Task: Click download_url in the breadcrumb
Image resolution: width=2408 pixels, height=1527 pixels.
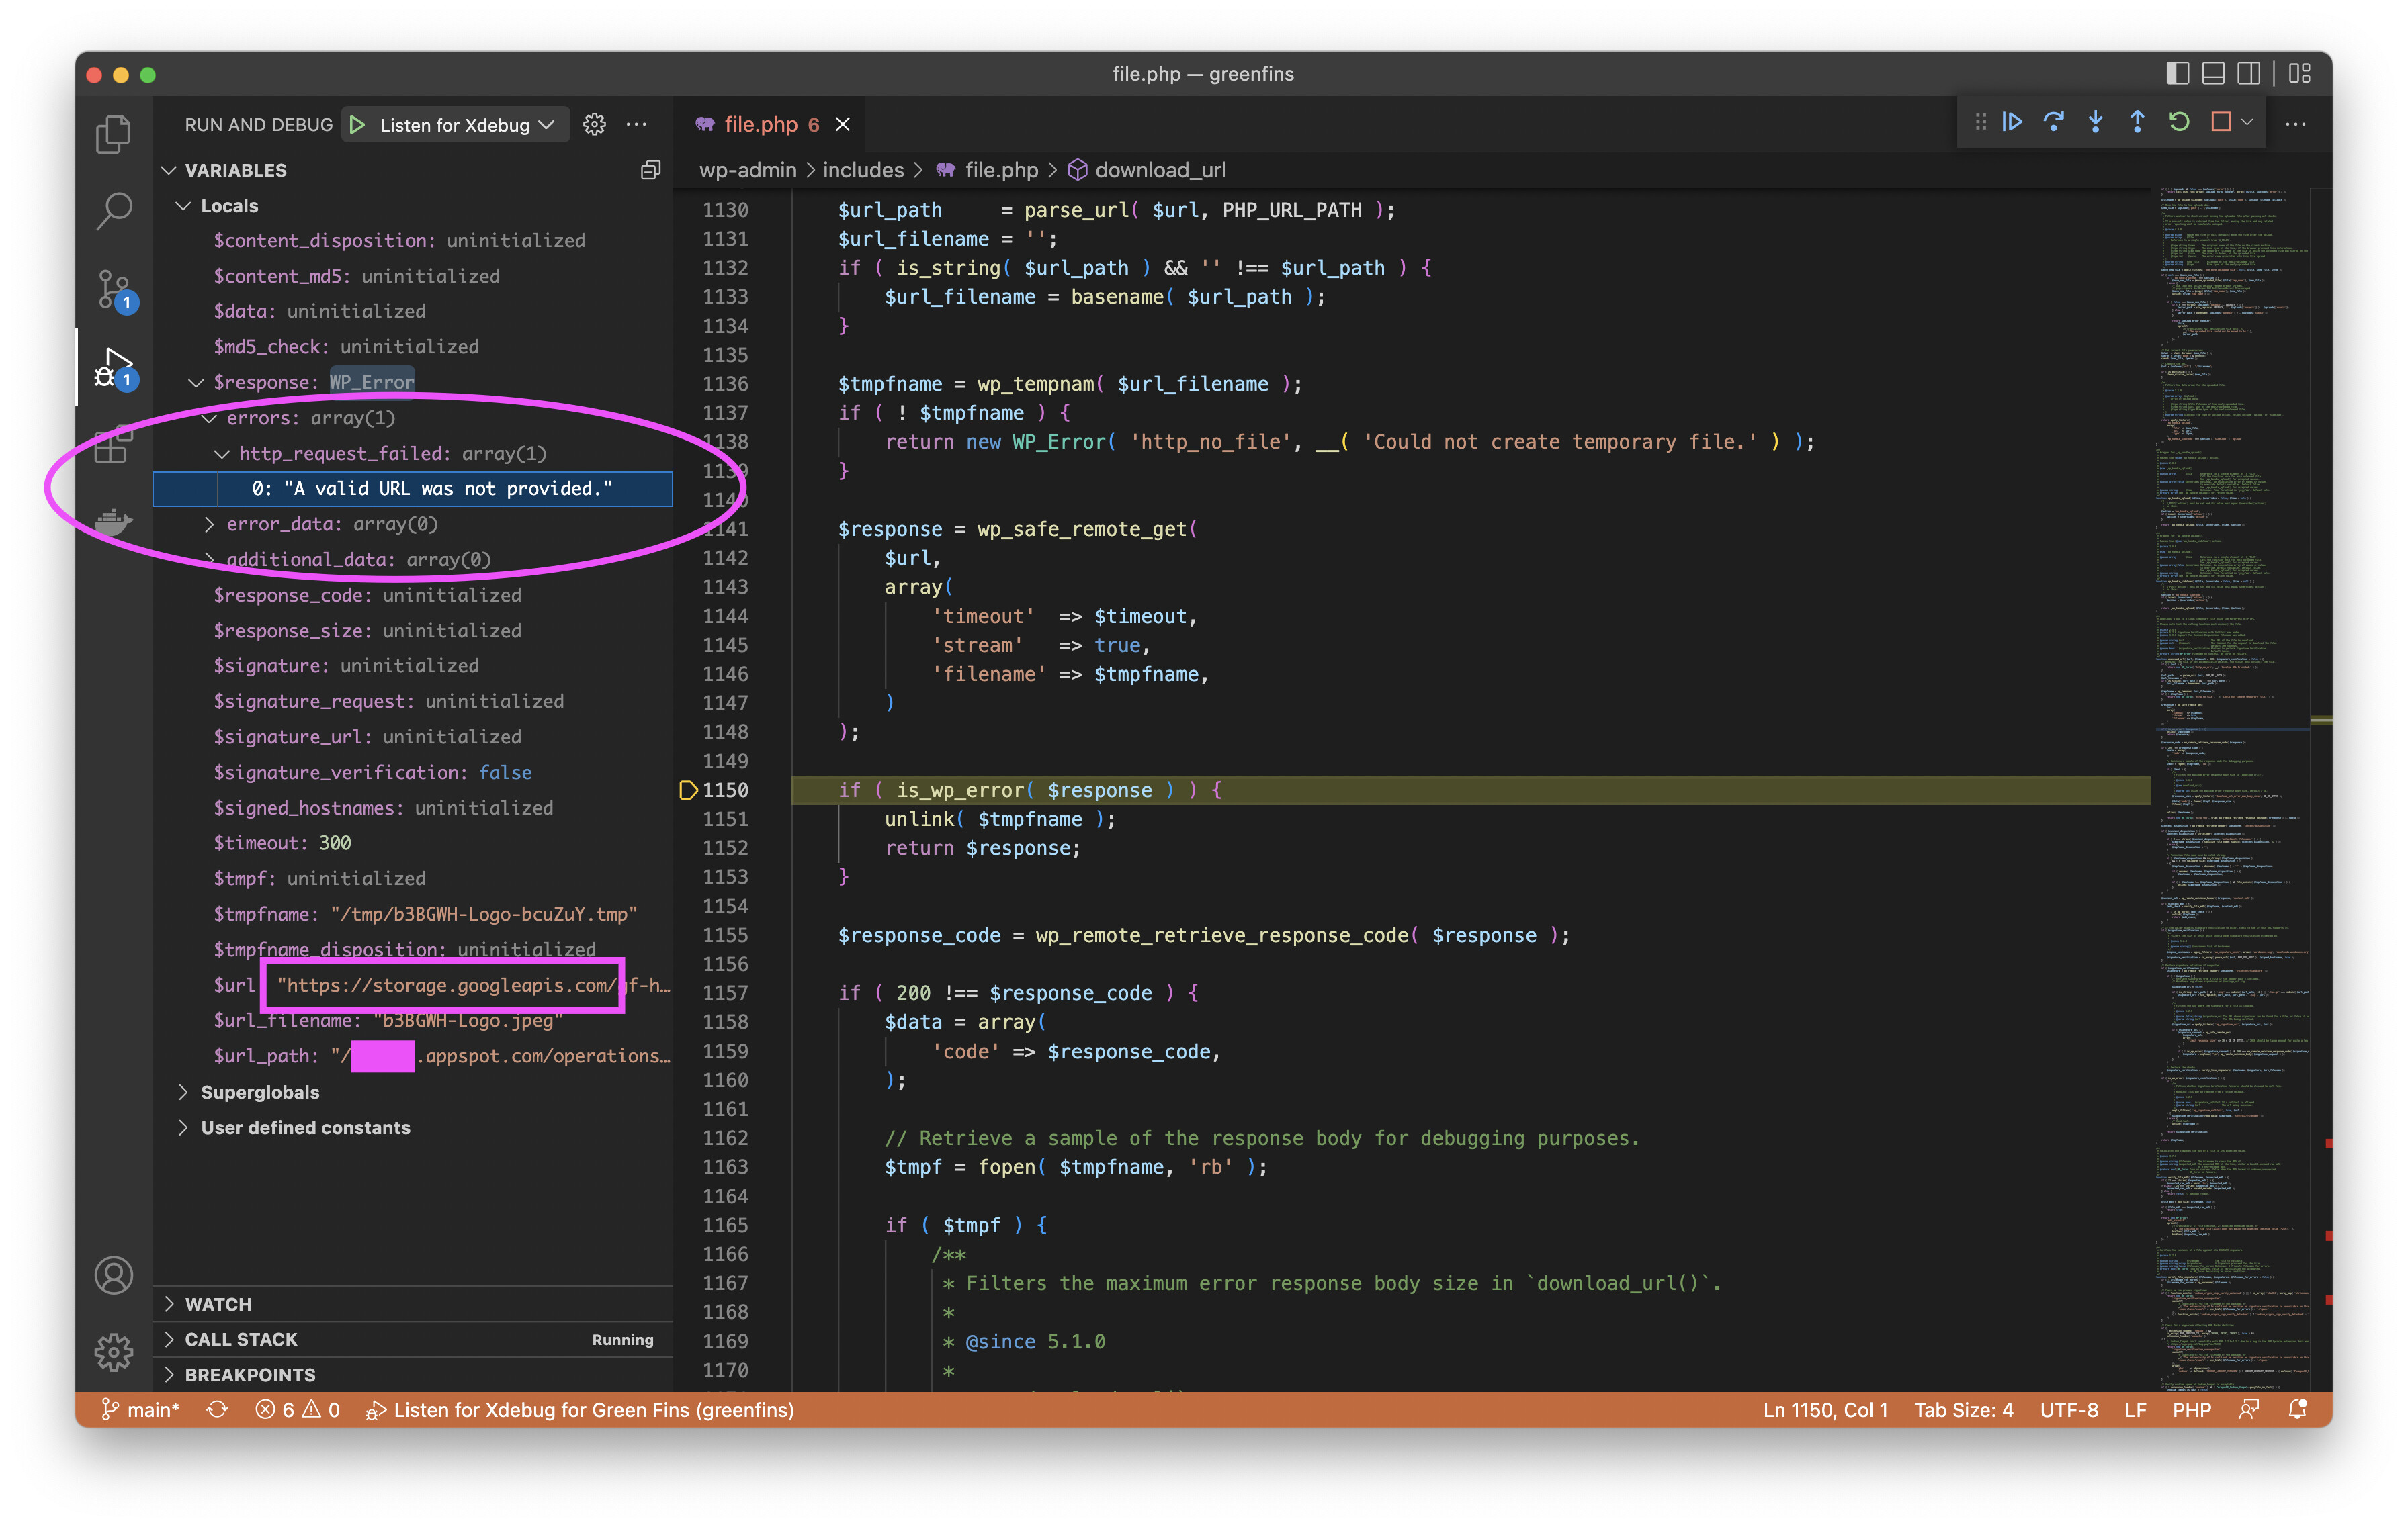Action: [1160, 170]
